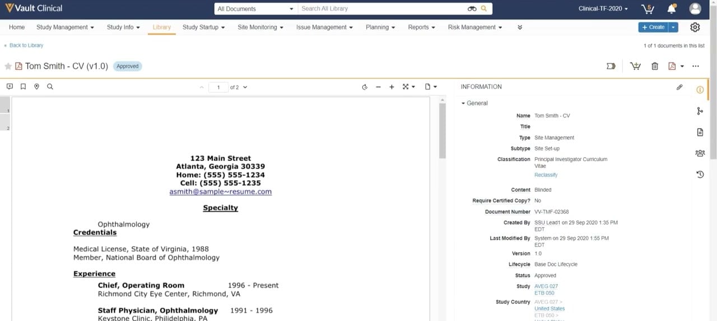Click the Approved status badge
This screenshot has width=717, height=321.
(x=127, y=66)
